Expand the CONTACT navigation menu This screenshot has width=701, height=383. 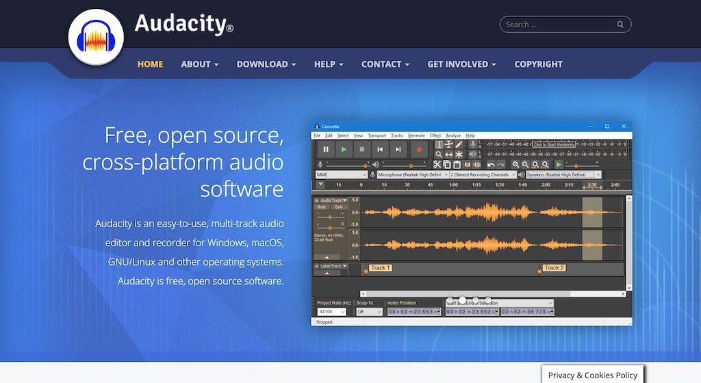tap(385, 64)
